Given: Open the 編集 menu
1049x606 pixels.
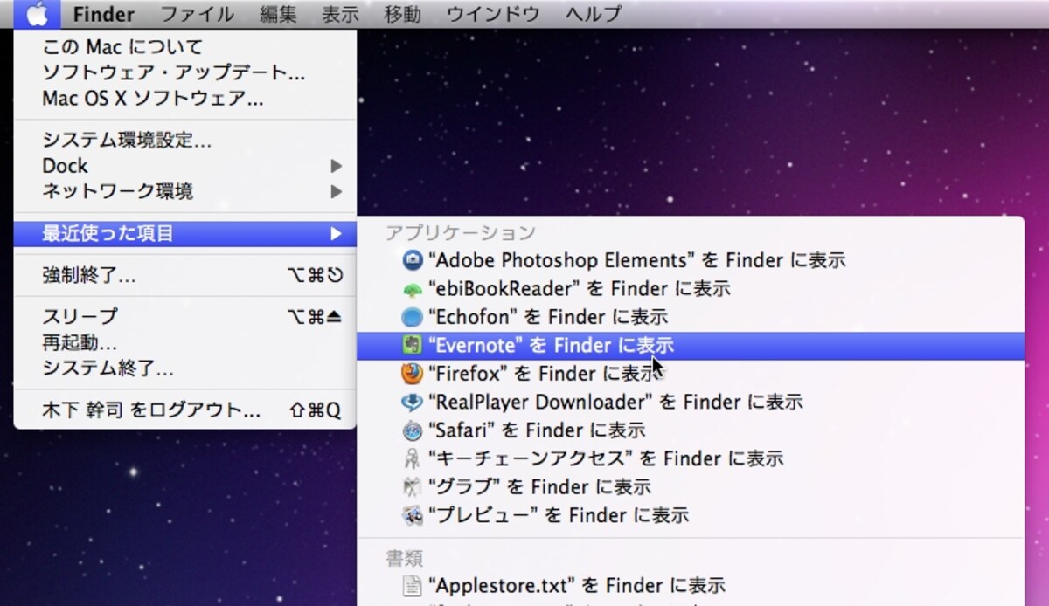Looking at the screenshot, I should pyautogui.click(x=278, y=14).
